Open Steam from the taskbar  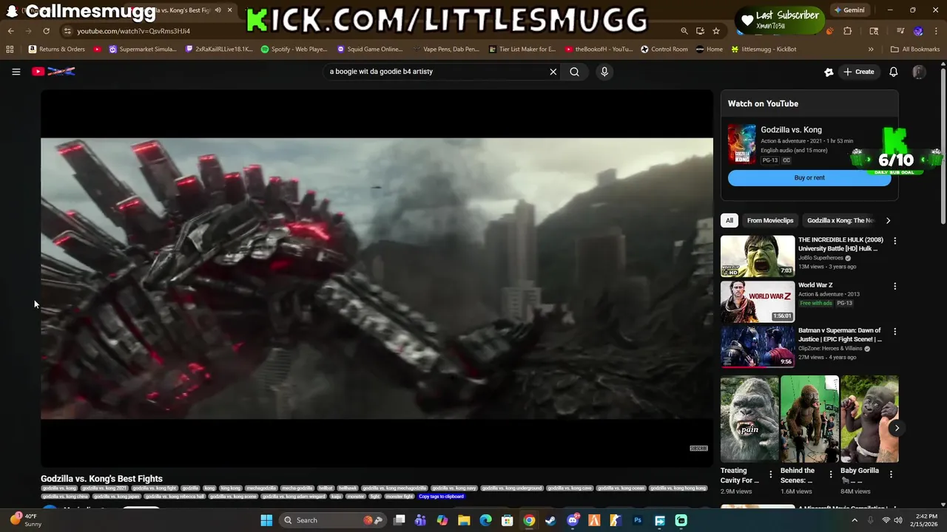tap(550, 520)
